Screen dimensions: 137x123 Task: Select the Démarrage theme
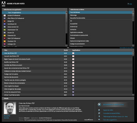(x=100, y=15)
